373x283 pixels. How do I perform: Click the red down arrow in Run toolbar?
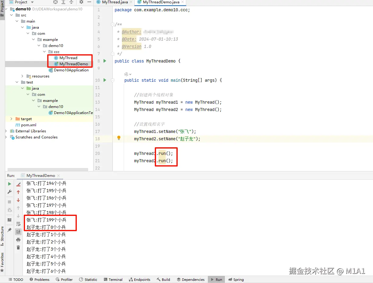18,200
